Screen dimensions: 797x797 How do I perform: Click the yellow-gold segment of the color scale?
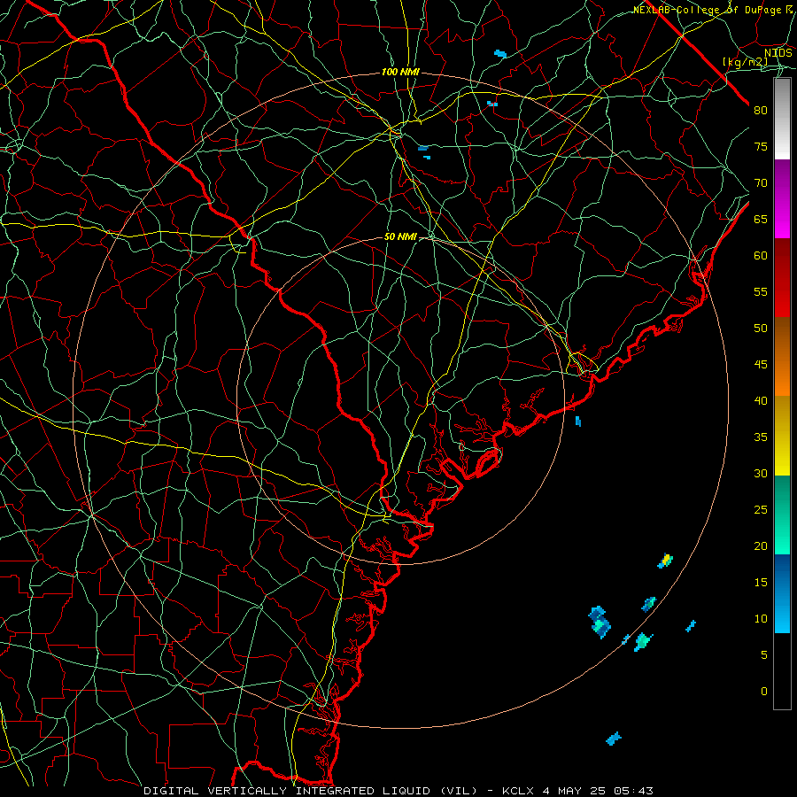tap(782, 436)
